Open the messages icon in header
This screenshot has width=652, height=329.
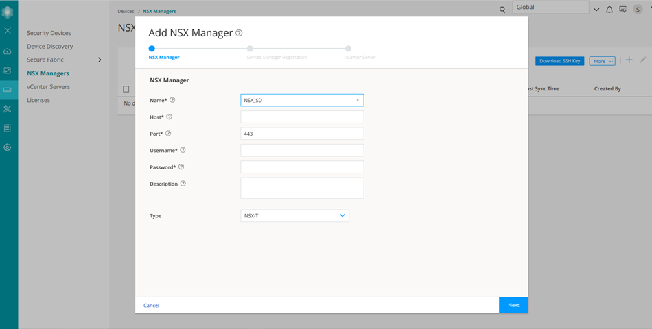coord(622,10)
